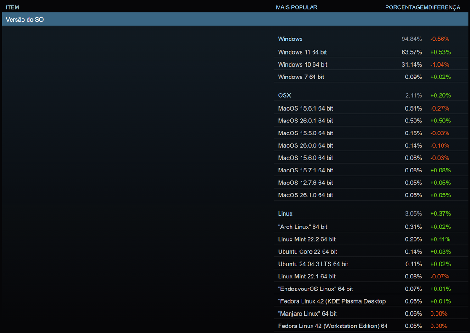Select MacOS 15.6.1 64 bit row
This screenshot has height=333, width=470.
pyautogui.click(x=305, y=108)
